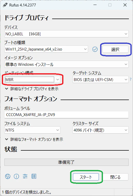133x196 pixels.
Task: Click the 状態 heading
Action: [11, 149]
